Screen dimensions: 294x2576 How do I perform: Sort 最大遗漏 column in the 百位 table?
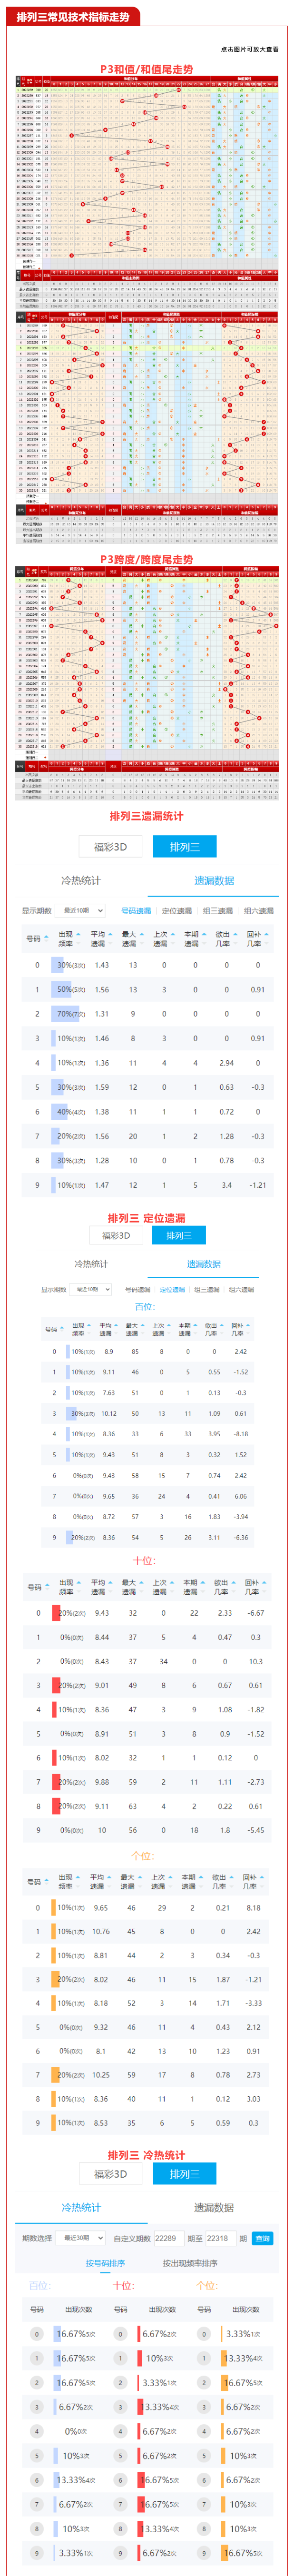click(132, 1328)
